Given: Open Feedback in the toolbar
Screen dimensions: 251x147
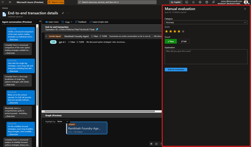Looking at the screenshot, I should (x=81, y=22).
